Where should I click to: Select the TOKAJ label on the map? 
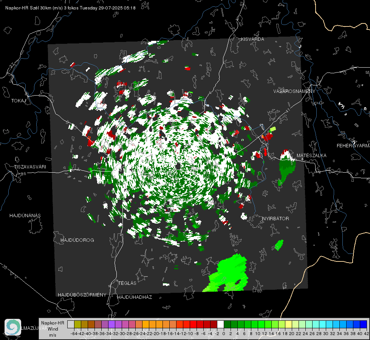click(x=19, y=101)
